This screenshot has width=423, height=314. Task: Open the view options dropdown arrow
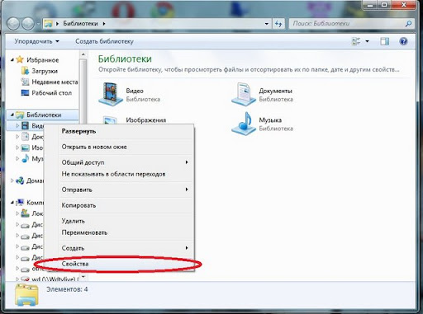pos(367,41)
